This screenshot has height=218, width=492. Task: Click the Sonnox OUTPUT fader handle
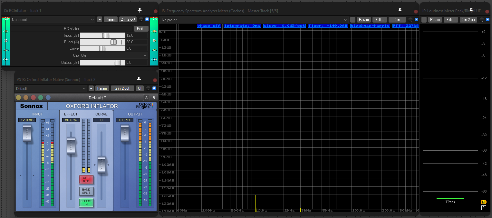tap(125, 134)
